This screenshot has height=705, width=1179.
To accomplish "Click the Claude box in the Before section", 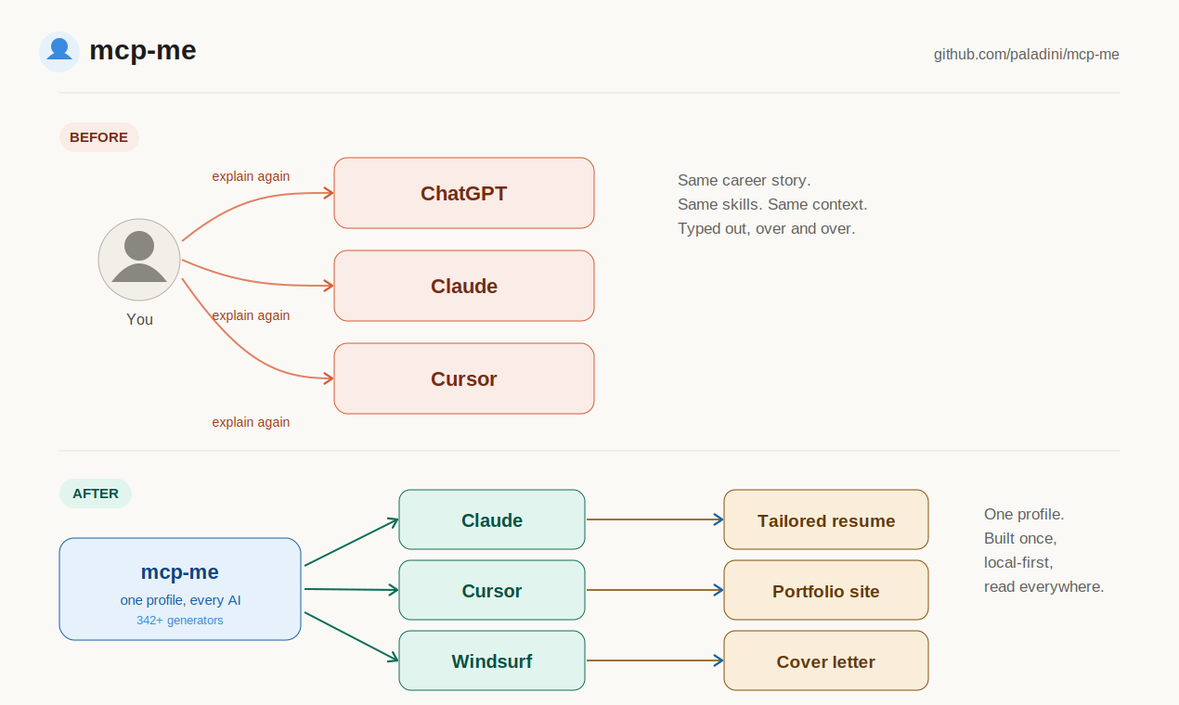I will point(464,286).
